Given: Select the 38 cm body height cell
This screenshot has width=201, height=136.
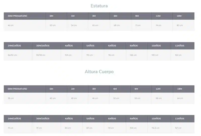Looking at the screenshot, I should point(11,98).
